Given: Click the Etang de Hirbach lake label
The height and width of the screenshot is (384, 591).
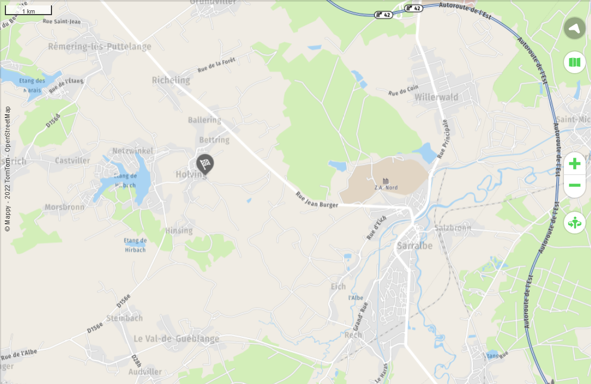Looking at the screenshot, I should (135, 245).
